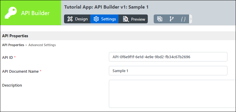Expand toolbar with the small chevron arrow
This screenshot has height=112, width=236.
coord(191,19)
